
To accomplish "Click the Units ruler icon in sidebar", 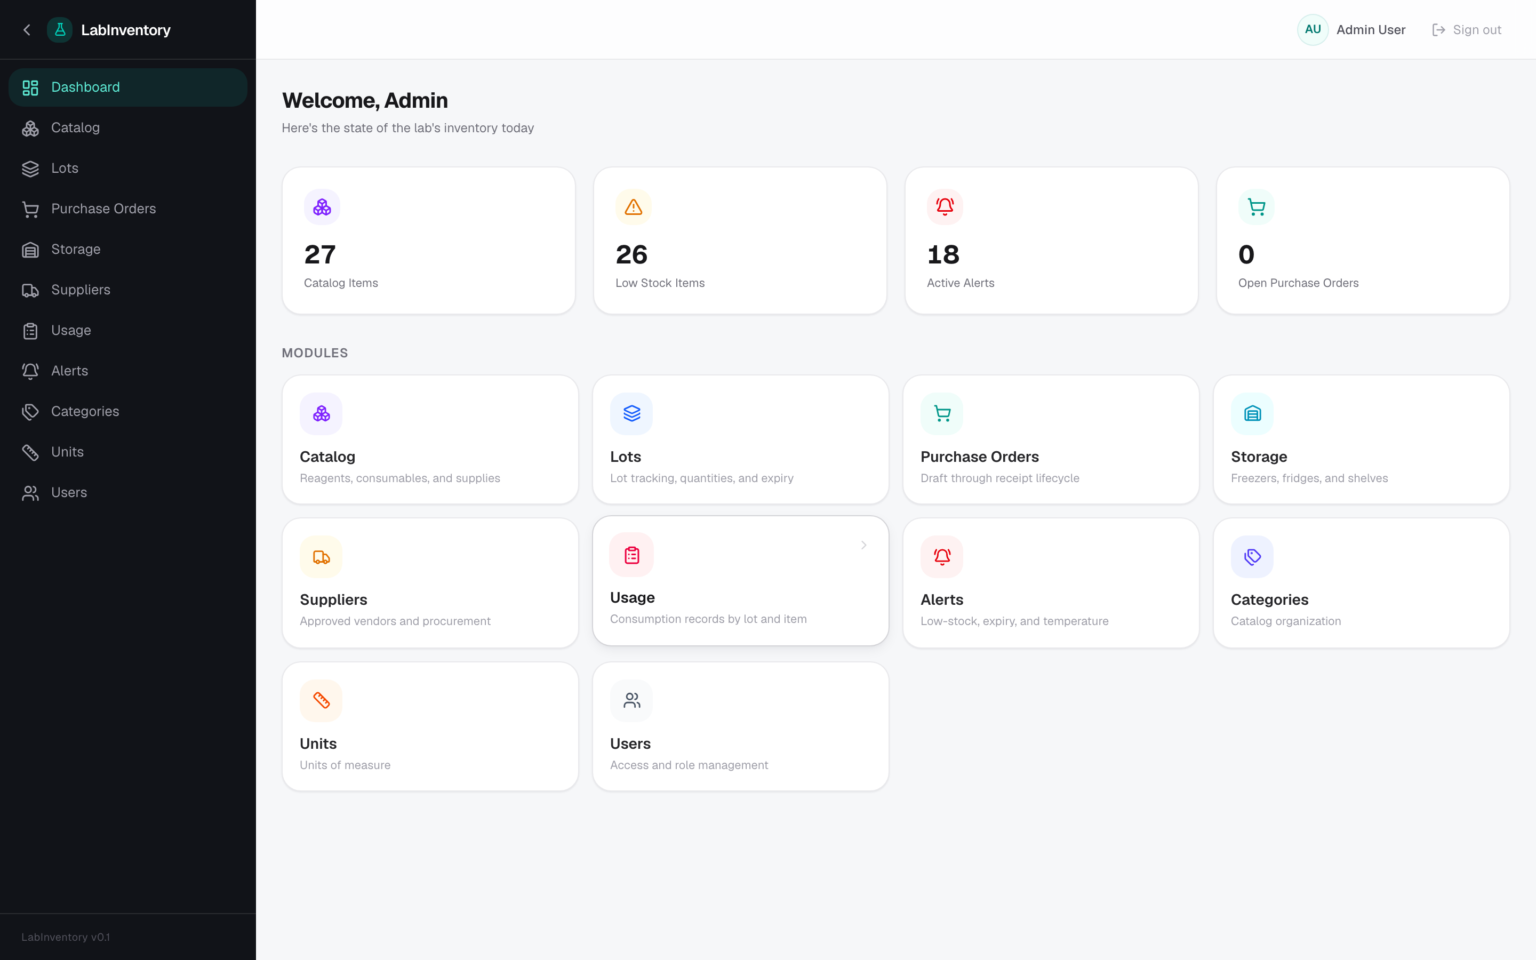I will click(30, 453).
